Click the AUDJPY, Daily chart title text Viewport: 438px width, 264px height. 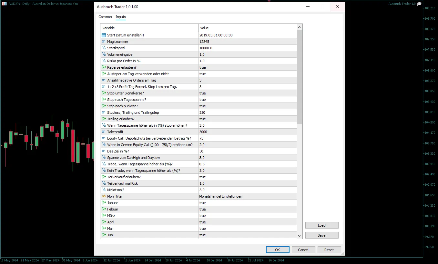point(44,4)
